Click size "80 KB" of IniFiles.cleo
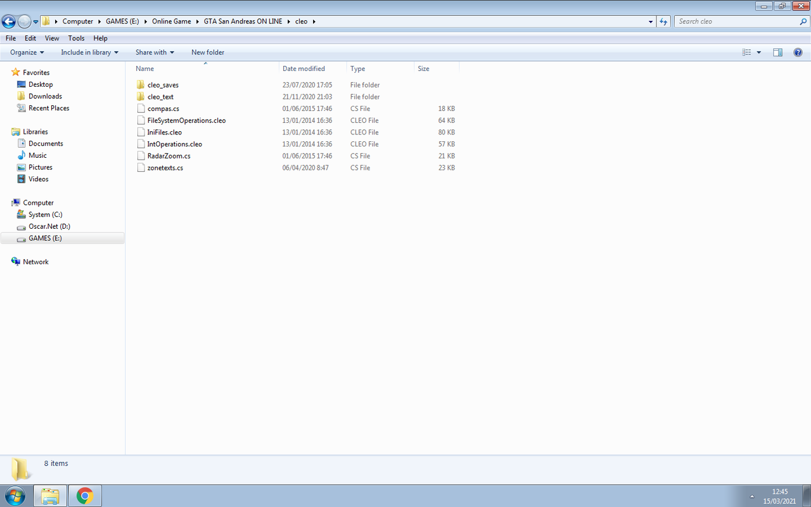The height and width of the screenshot is (507, 811). (x=447, y=132)
